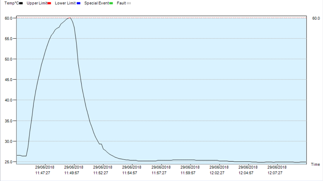Image resolution: width=323 pixels, height=181 pixels.
Task: Click the gray Fault legend marker
Action: point(128,3)
